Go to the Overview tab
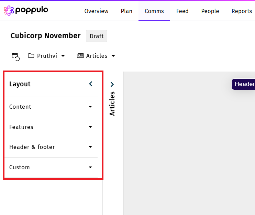 [96, 11]
